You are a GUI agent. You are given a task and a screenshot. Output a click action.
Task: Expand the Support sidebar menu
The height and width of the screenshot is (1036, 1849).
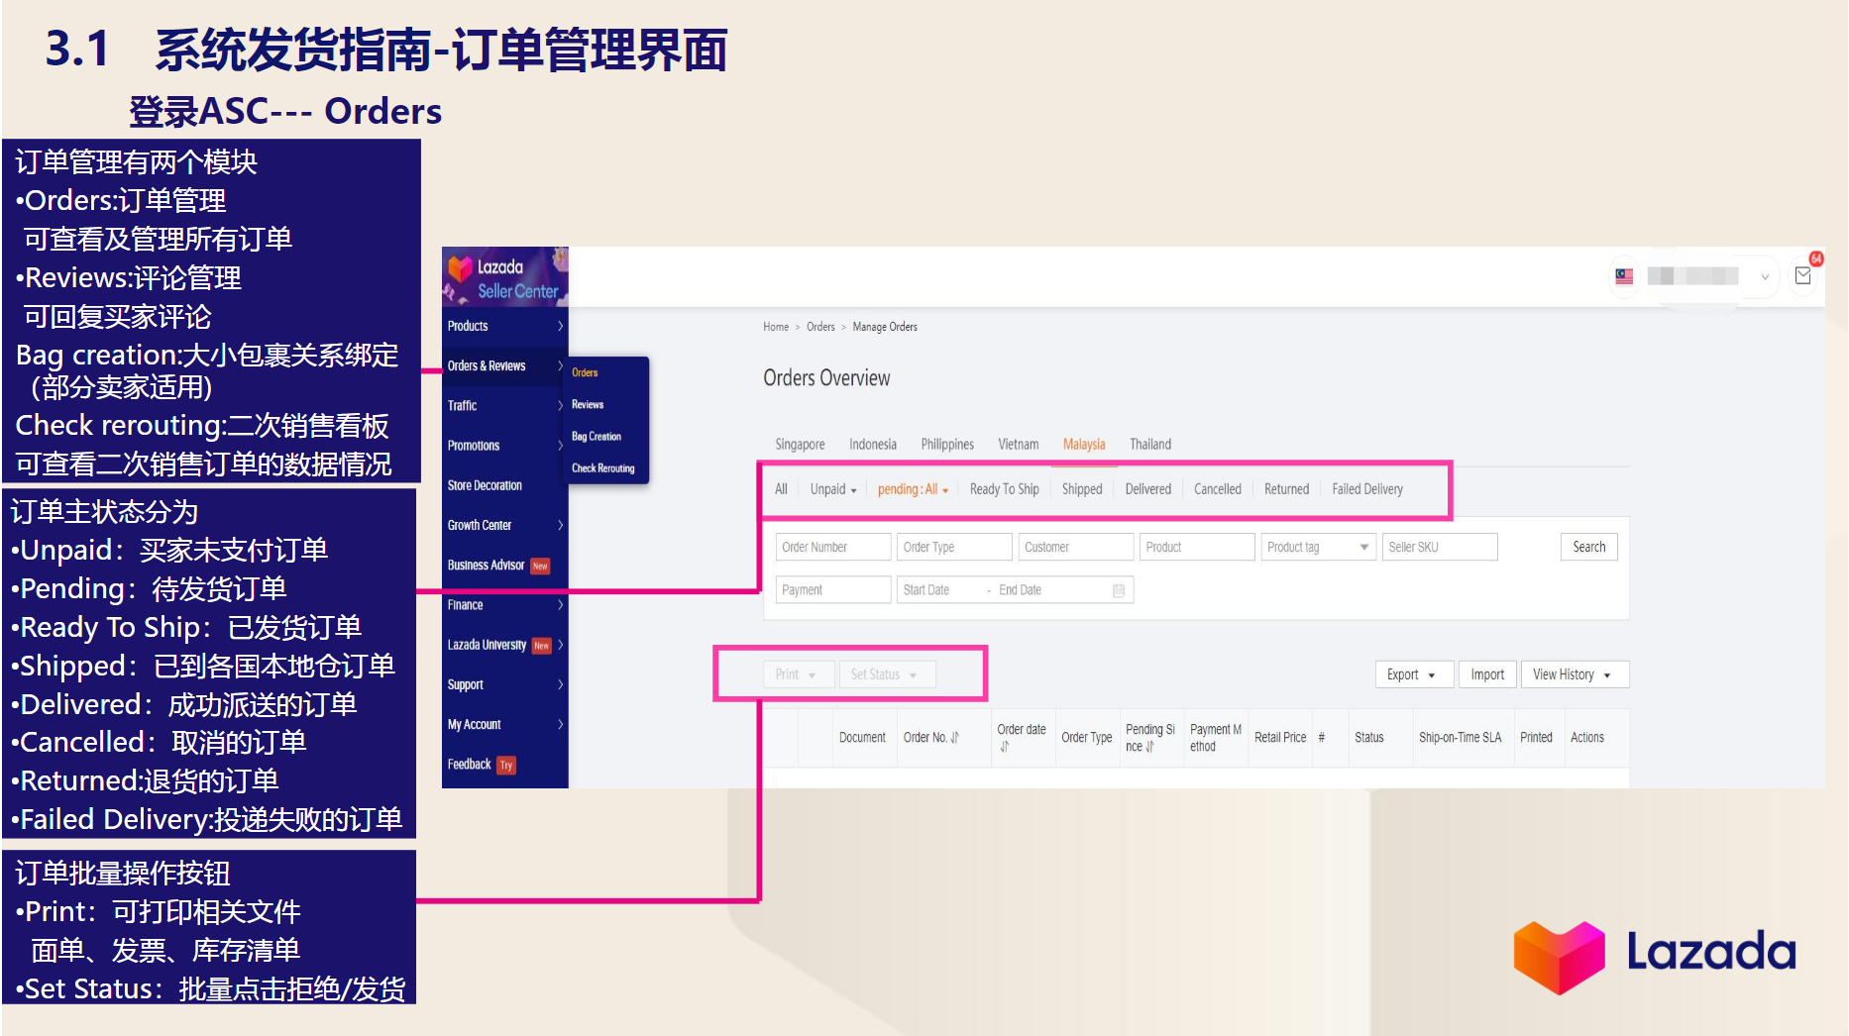point(505,684)
